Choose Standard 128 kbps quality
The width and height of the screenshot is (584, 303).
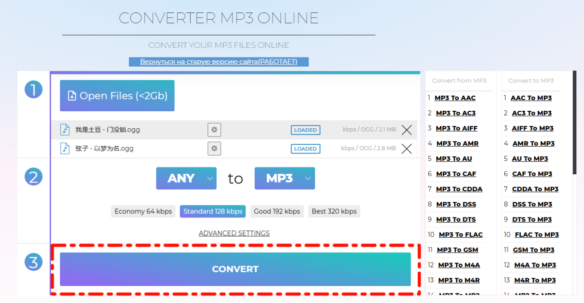[x=213, y=212]
